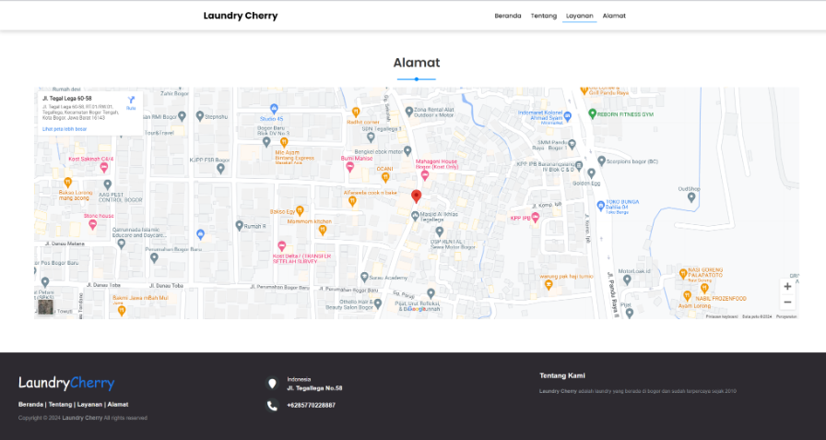The height and width of the screenshot is (440, 826).
Task: Click the blue Rute directions icon
Action: 131,102
